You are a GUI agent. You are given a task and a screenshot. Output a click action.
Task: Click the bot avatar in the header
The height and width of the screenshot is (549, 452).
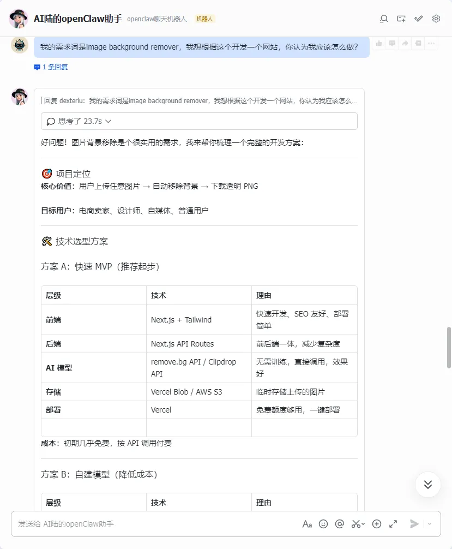(19, 19)
